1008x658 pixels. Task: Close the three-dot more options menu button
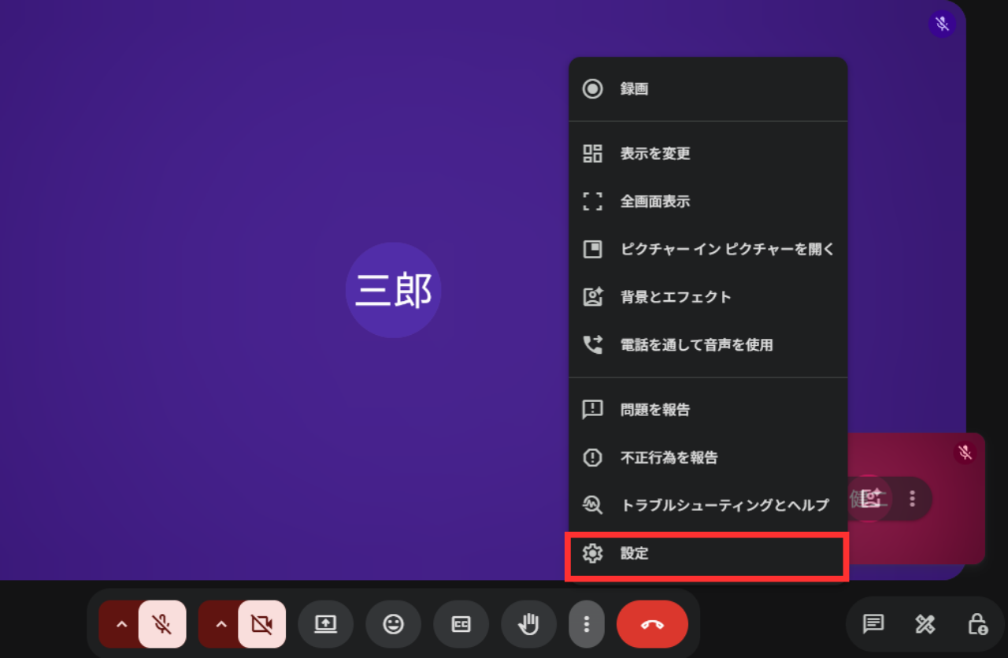587,624
